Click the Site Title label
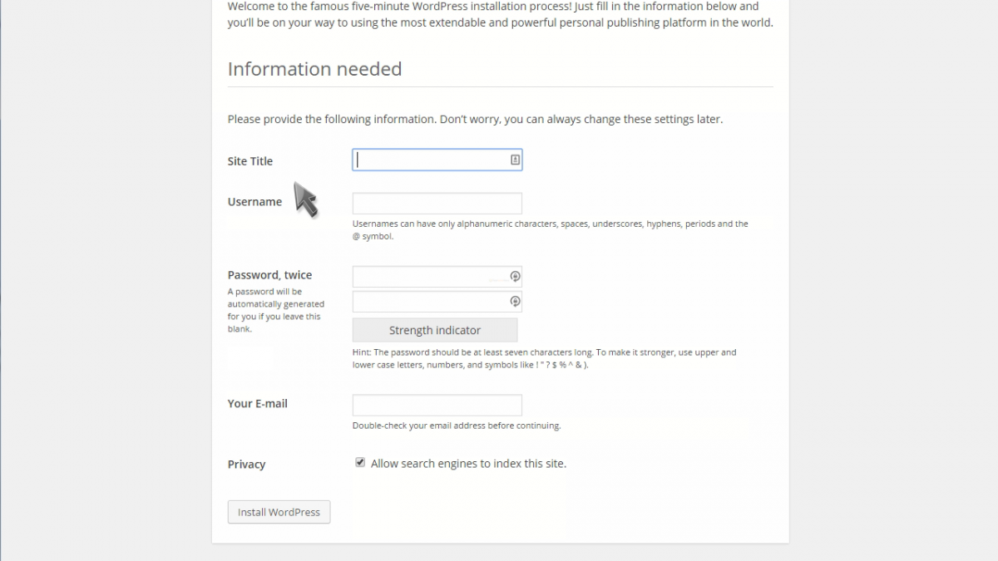Viewport: 998px width, 561px height. click(250, 161)
